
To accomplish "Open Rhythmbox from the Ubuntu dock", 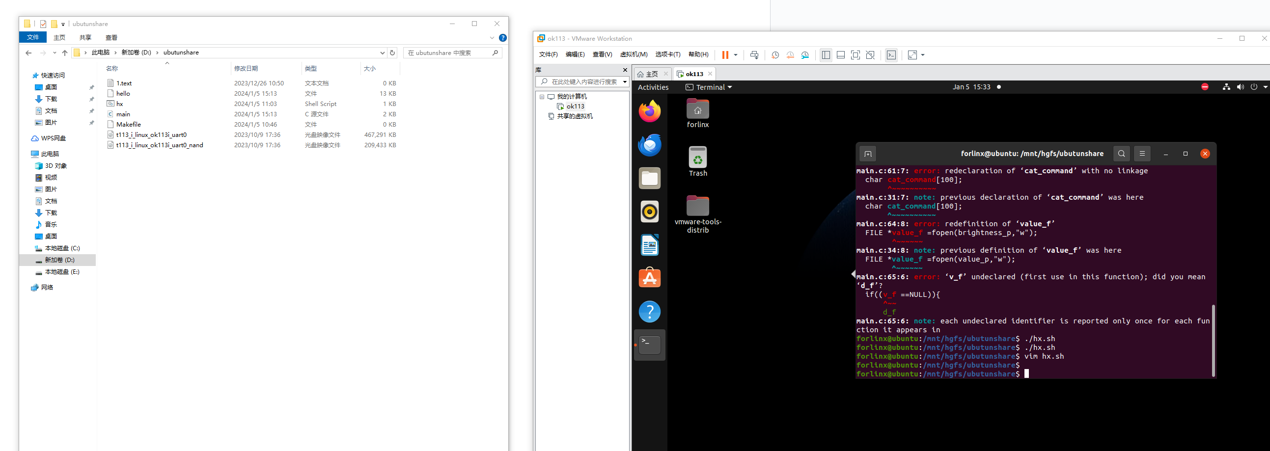I will (650, 212).
